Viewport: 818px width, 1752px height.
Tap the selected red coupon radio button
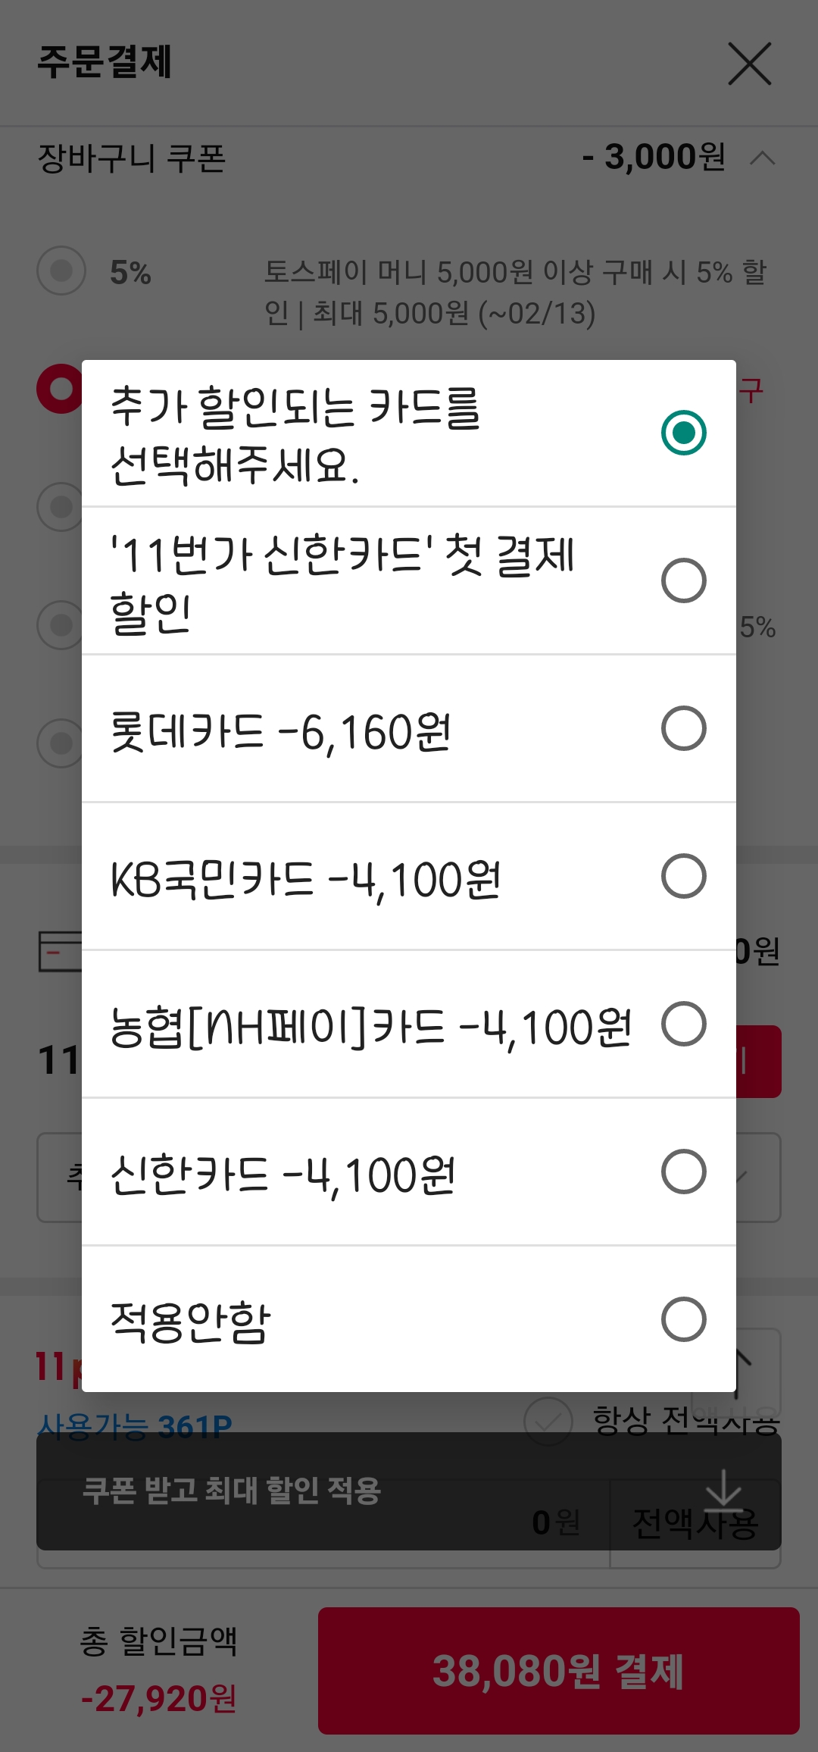pos(60,389)
